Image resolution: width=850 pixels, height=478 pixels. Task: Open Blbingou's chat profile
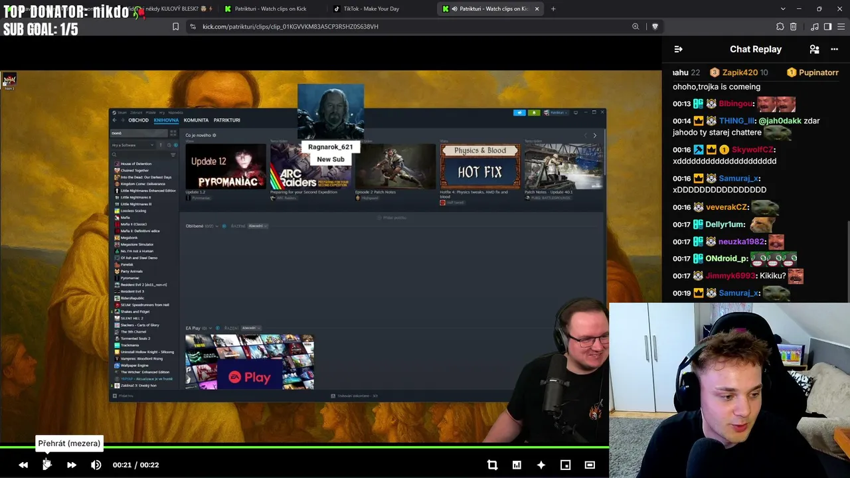(736, 104)
